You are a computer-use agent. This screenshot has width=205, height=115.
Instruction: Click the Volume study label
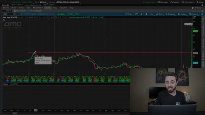click(5, 84)
